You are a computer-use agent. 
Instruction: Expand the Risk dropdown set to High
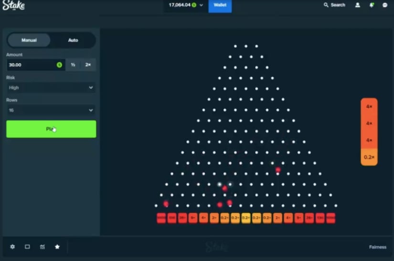tap(51, 88)
